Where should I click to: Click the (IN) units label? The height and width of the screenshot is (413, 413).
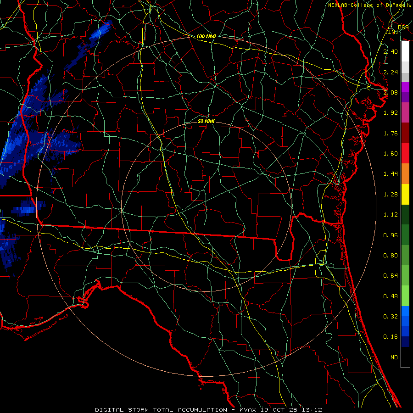(392, 32)
